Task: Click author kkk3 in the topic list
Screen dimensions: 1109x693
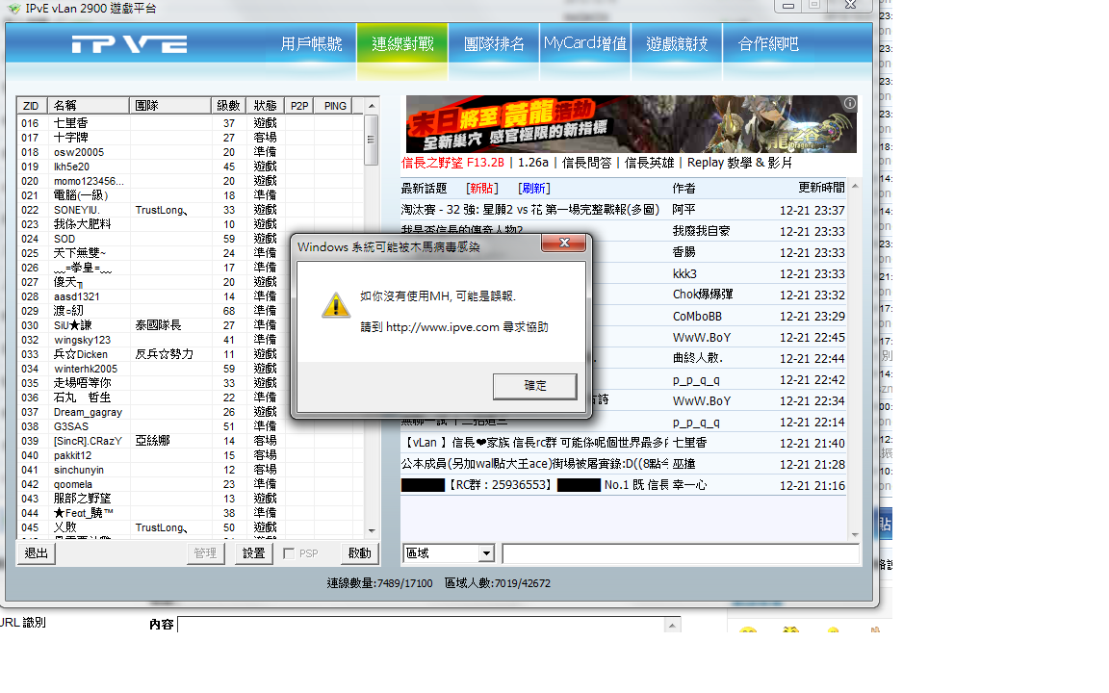Action: [x=684, y=273]
